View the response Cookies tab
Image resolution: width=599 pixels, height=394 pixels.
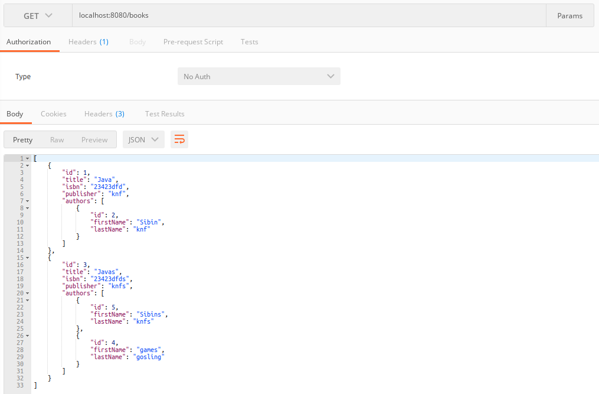tap(54, 113)
